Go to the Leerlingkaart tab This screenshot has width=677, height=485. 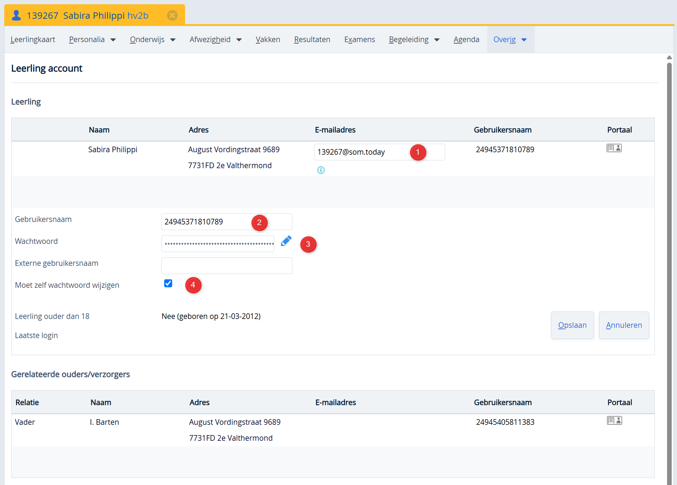33,40
